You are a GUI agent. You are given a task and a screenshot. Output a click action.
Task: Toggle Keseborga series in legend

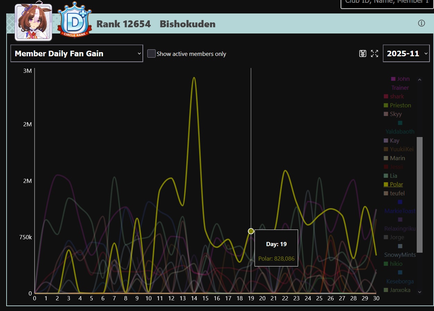coord(400,277)
